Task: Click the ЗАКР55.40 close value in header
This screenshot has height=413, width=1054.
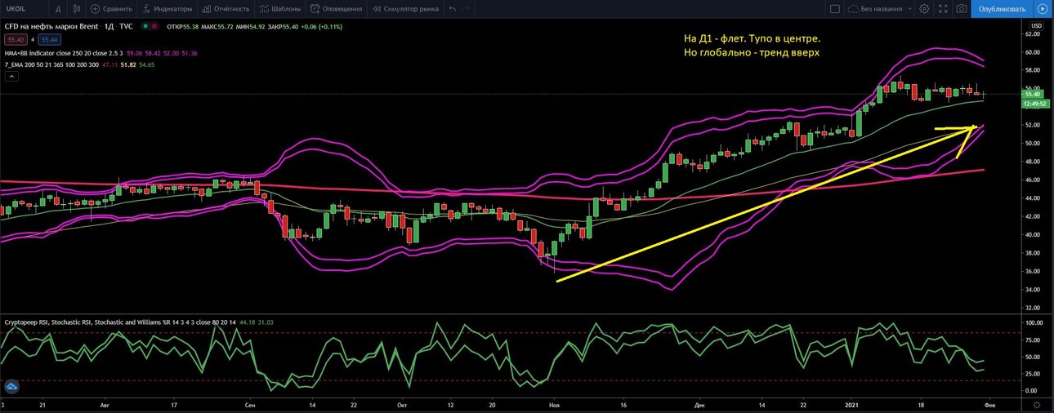Action: (285, 27)
